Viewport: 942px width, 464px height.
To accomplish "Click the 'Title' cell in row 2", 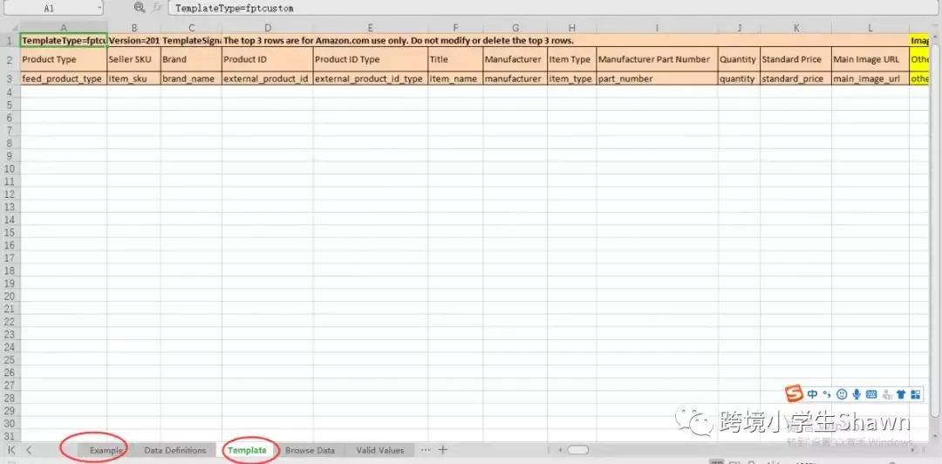I will tap(455, 60).
